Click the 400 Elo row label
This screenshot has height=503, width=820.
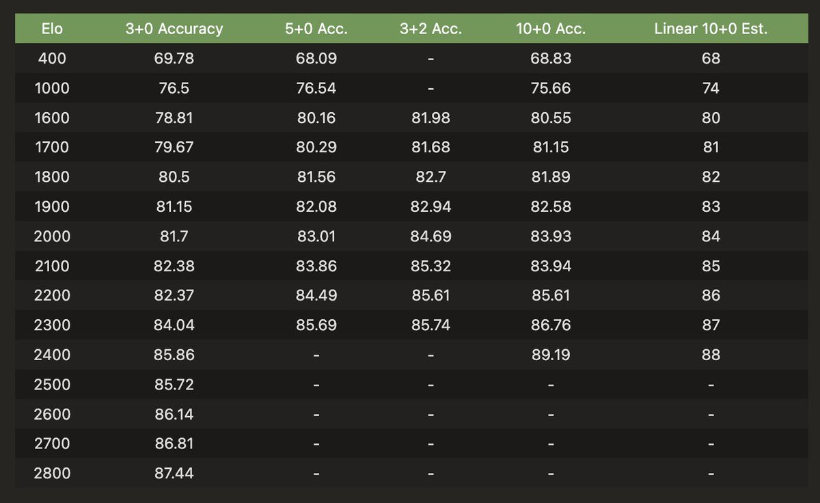[x=52, y=59]
